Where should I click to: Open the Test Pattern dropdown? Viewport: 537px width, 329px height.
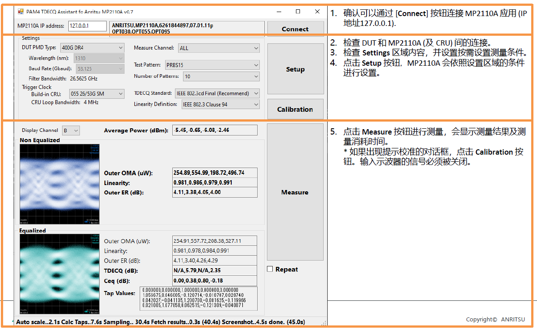point(212,65)
